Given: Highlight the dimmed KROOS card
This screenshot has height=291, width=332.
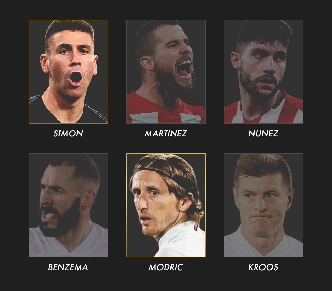Looking at the screenshot, I should click(x=264, y=205).
